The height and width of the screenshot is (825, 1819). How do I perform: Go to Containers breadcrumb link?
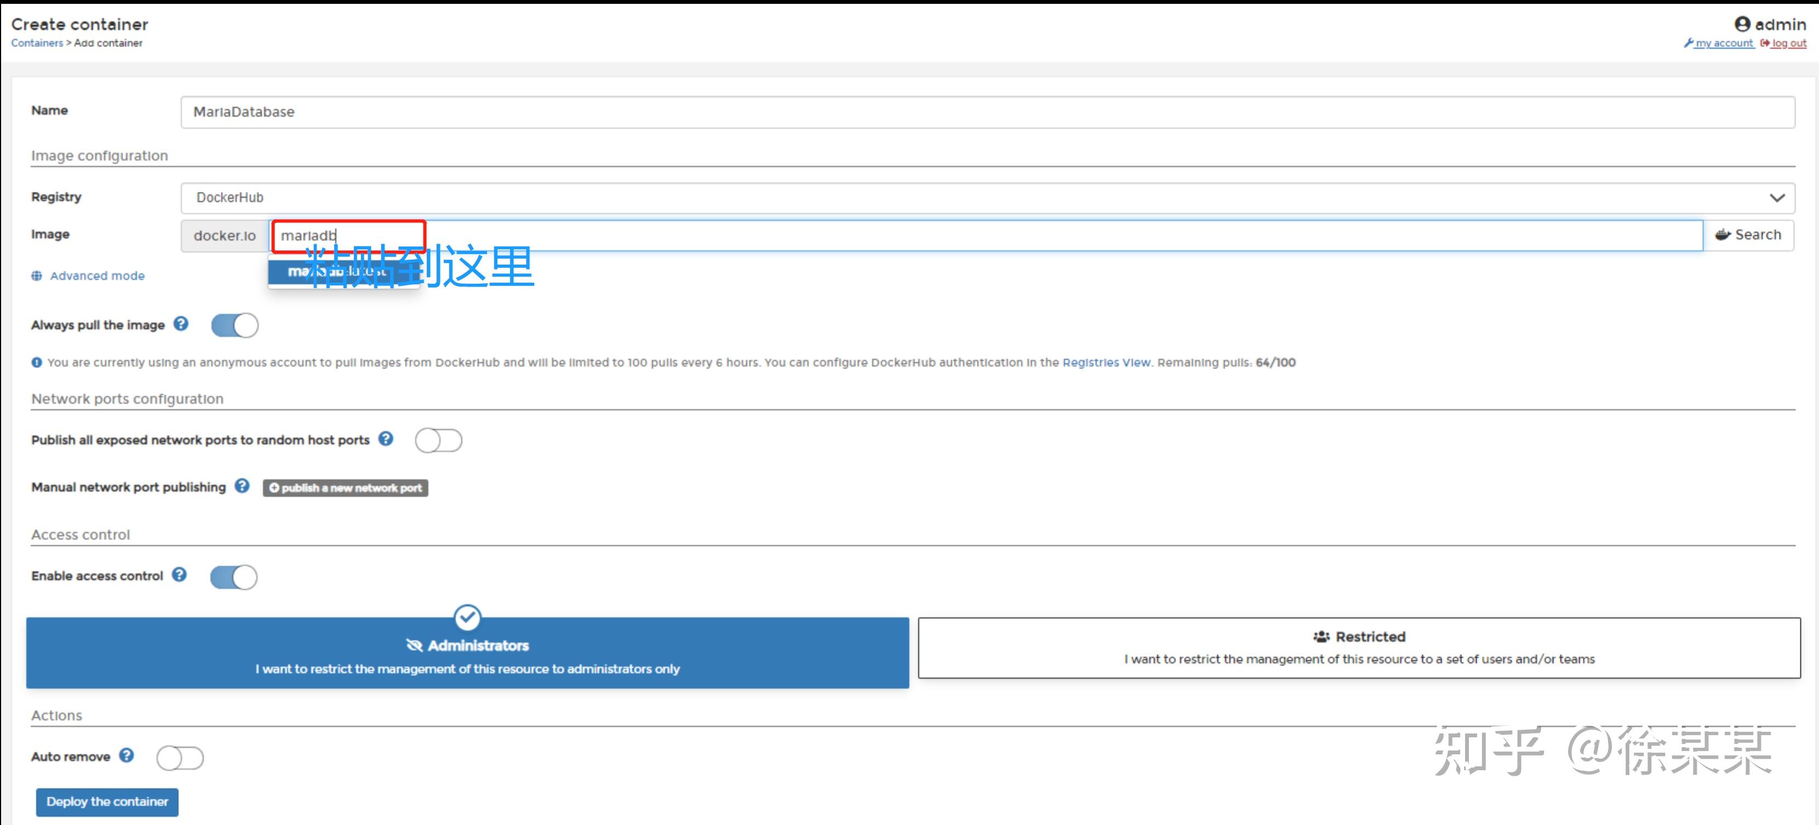(37, 43)
